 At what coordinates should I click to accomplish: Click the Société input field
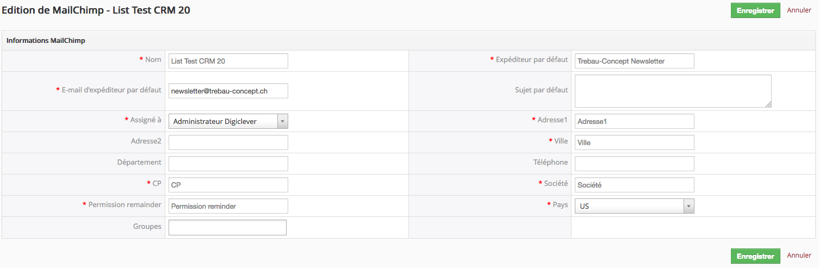(634, 185)
